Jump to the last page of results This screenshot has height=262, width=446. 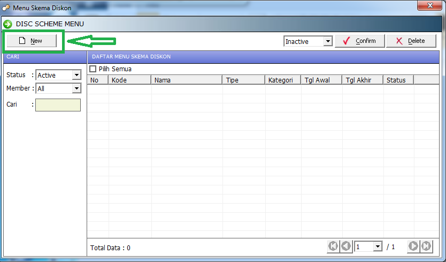point(426,246)
